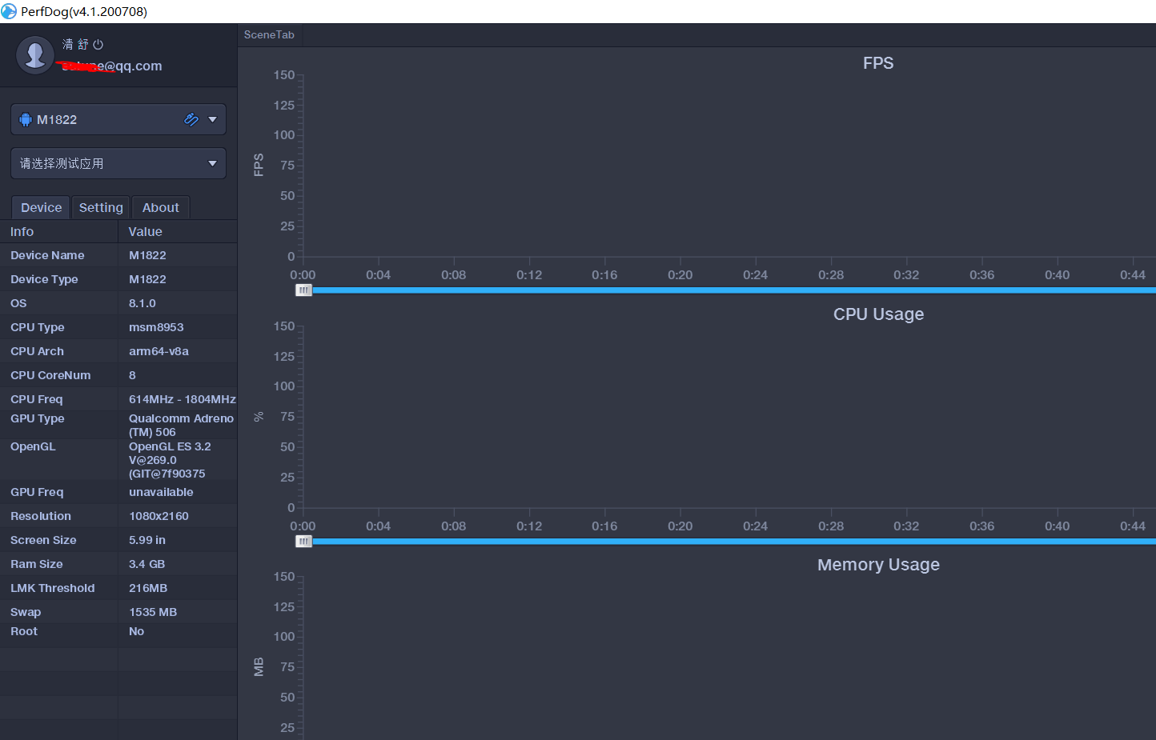This screenshot has height=740, width=1156.
Task: Go to the About tab
Action: pos(160,207)
